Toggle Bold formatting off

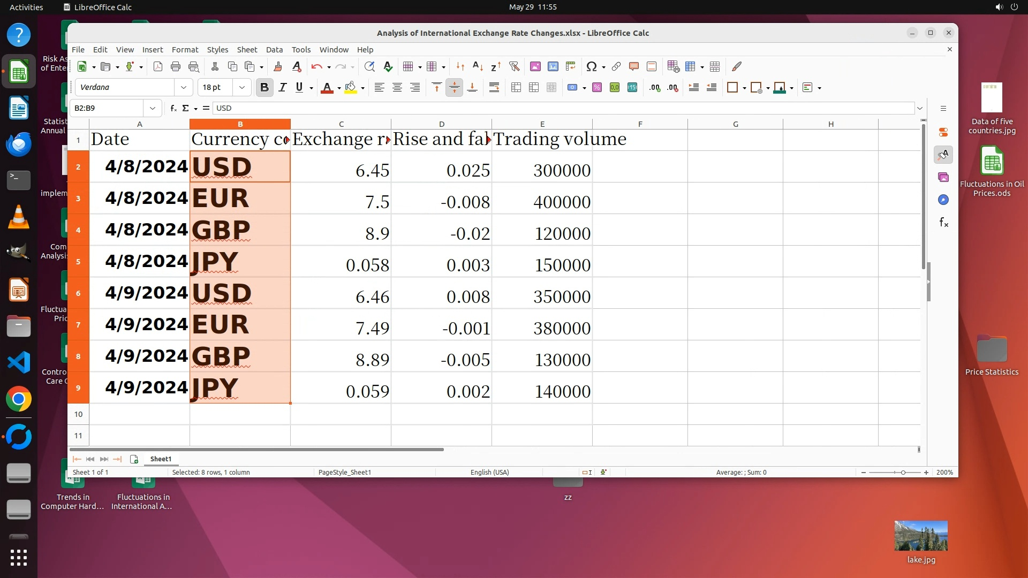[264, 88]
